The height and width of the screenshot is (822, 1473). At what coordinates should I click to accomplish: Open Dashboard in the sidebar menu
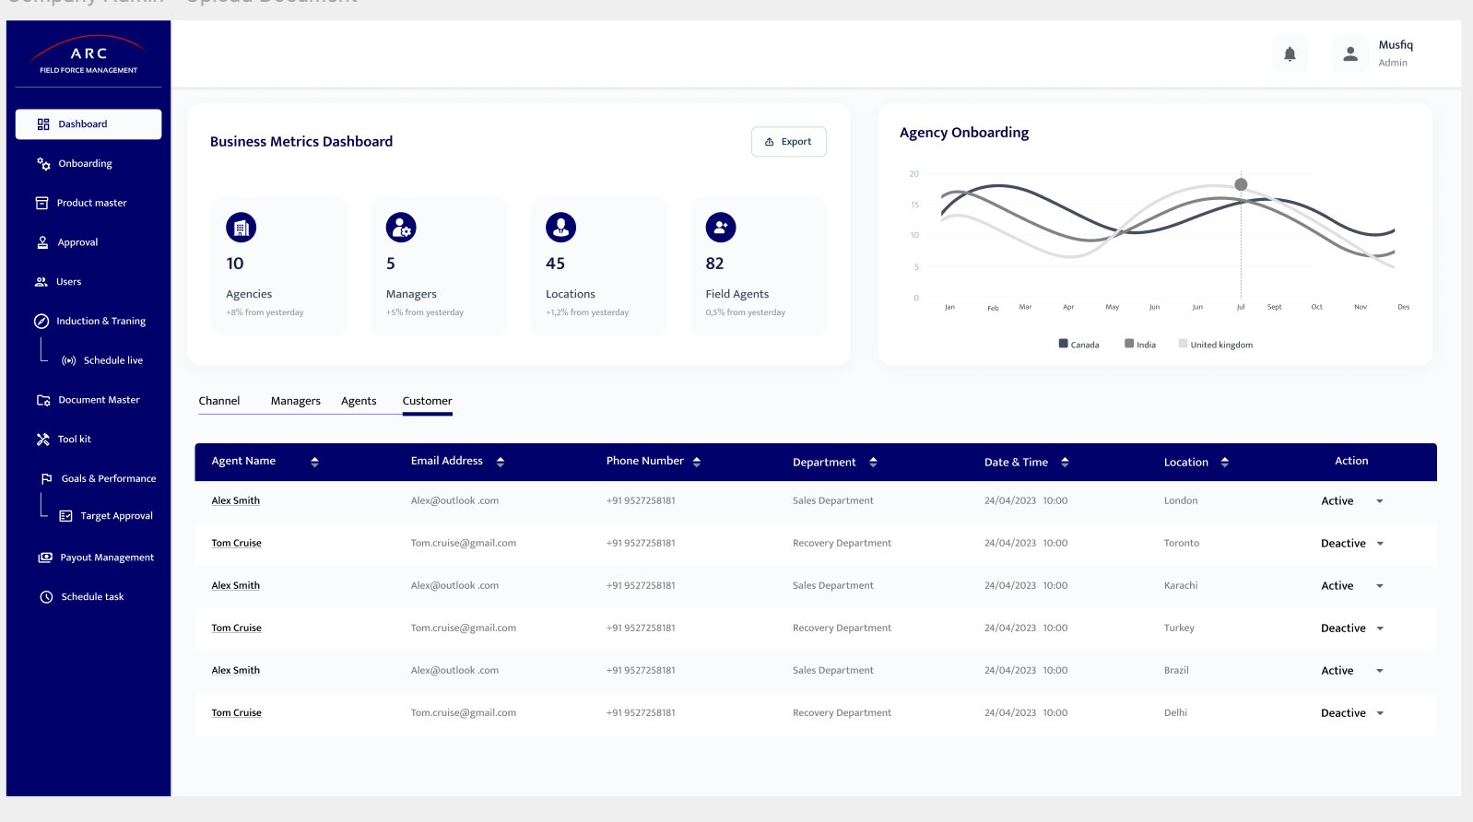tap(88, 124)
